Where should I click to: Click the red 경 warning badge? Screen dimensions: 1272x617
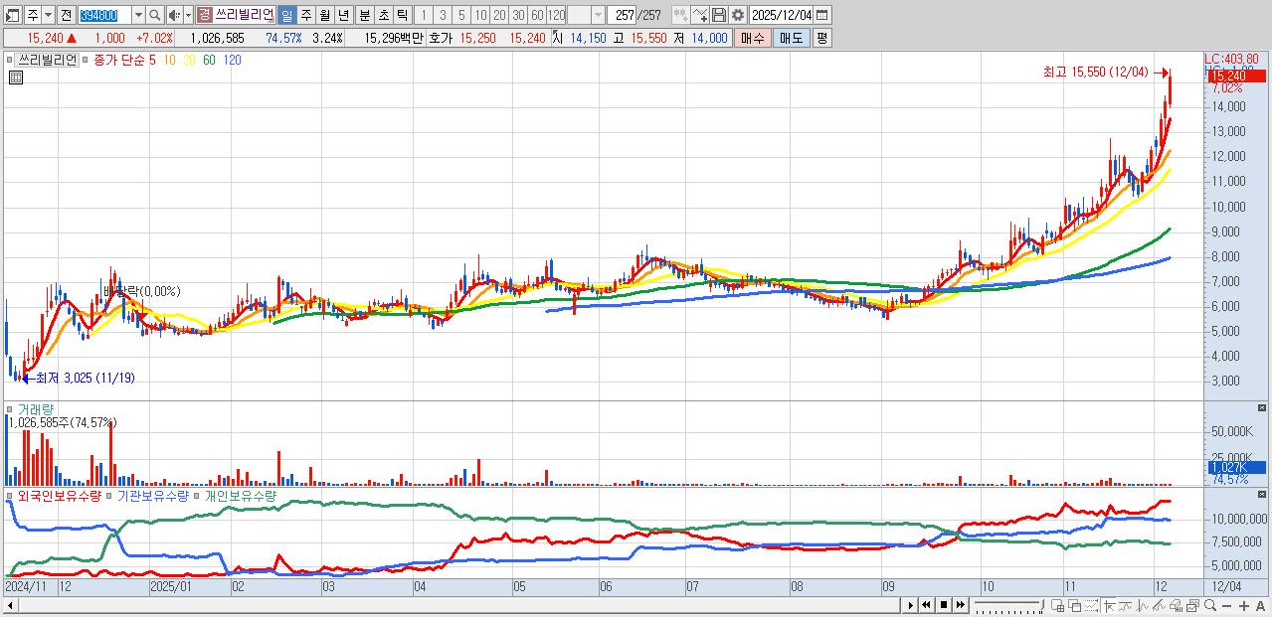[x=204, y=15]
